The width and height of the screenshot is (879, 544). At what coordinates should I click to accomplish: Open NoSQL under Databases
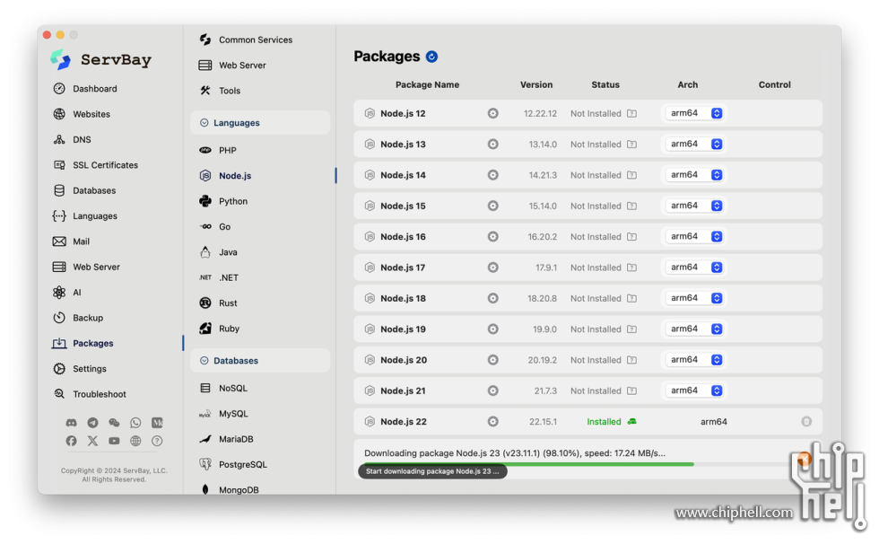tap(223, 388)
